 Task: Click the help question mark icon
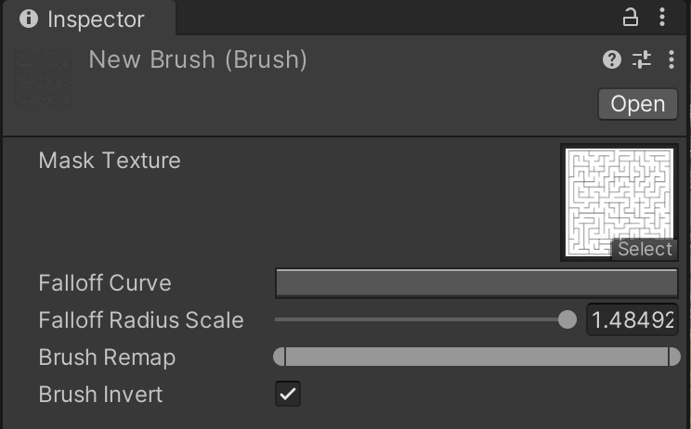point(611,60)
